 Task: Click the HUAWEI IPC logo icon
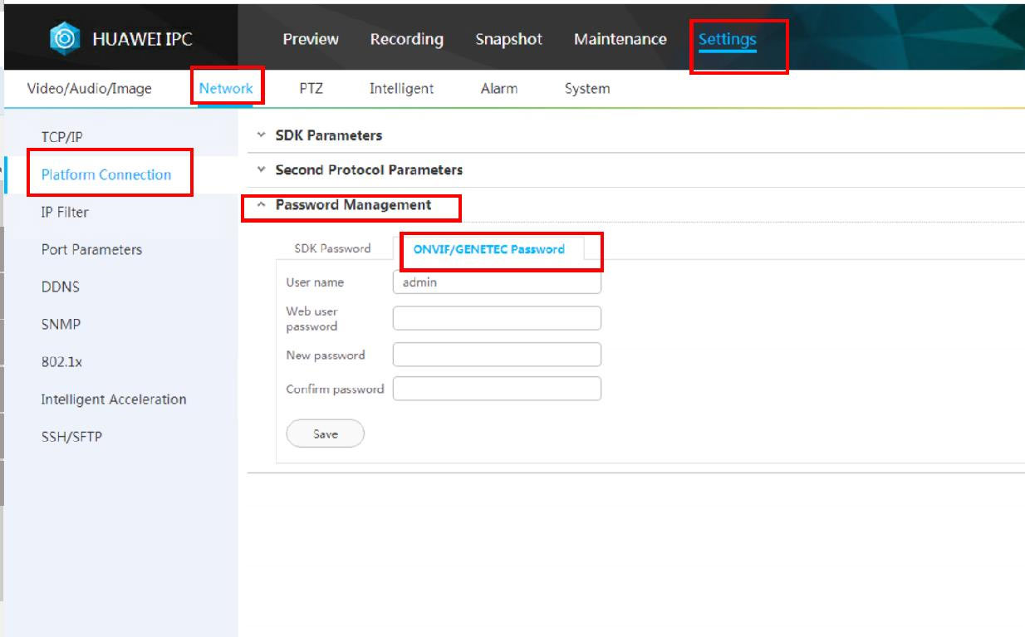tap(65, 39)
